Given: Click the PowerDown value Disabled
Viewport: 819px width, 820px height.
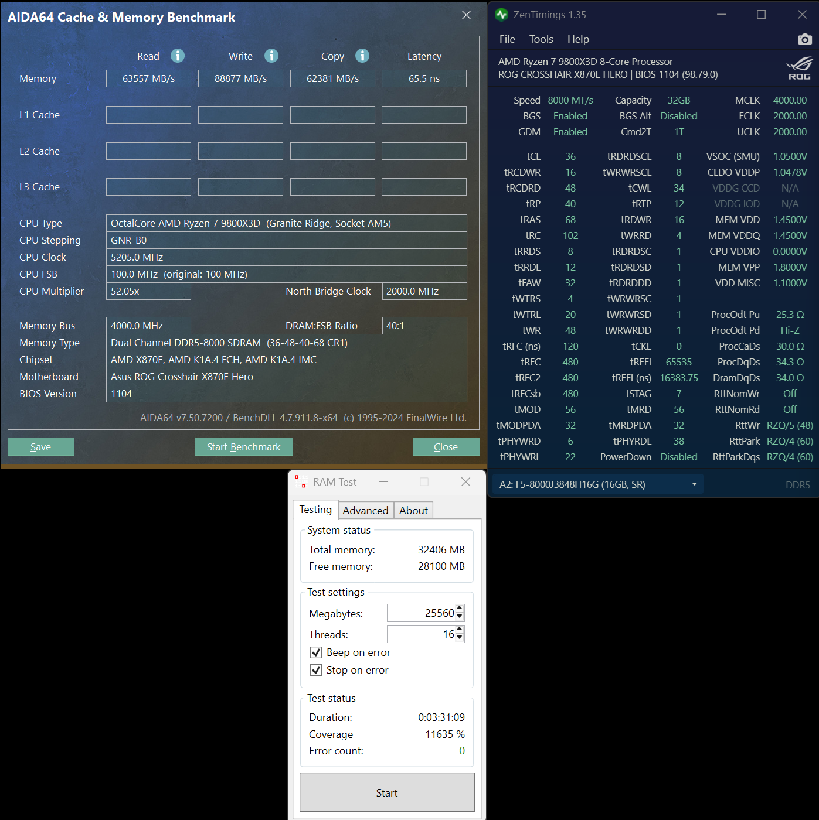Looking at the screenshot, I should (x=679, y=457).
